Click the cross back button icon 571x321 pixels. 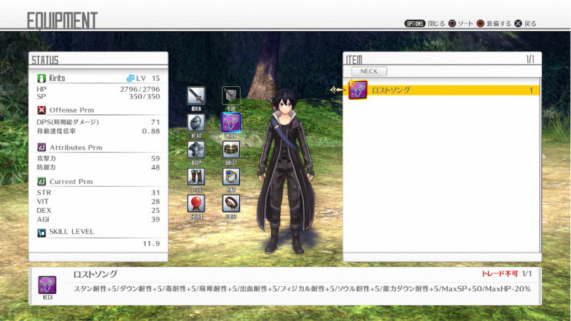coord(518,24)
